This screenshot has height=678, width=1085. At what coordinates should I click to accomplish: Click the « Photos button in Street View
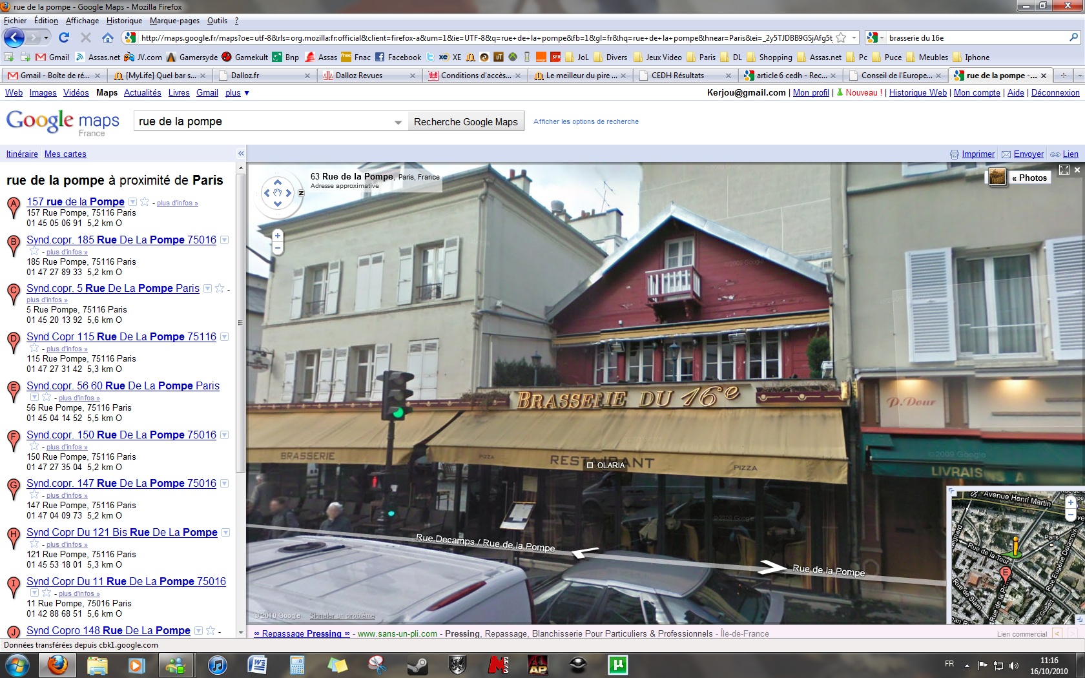click(x=1029, y=178)
